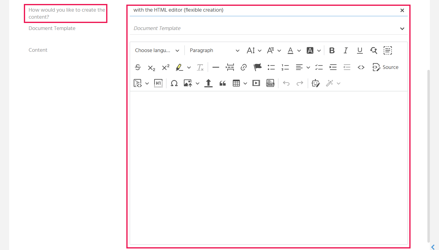
Task: Open the font background color picker
Action: pyautogui.click(x=314, y=51)
